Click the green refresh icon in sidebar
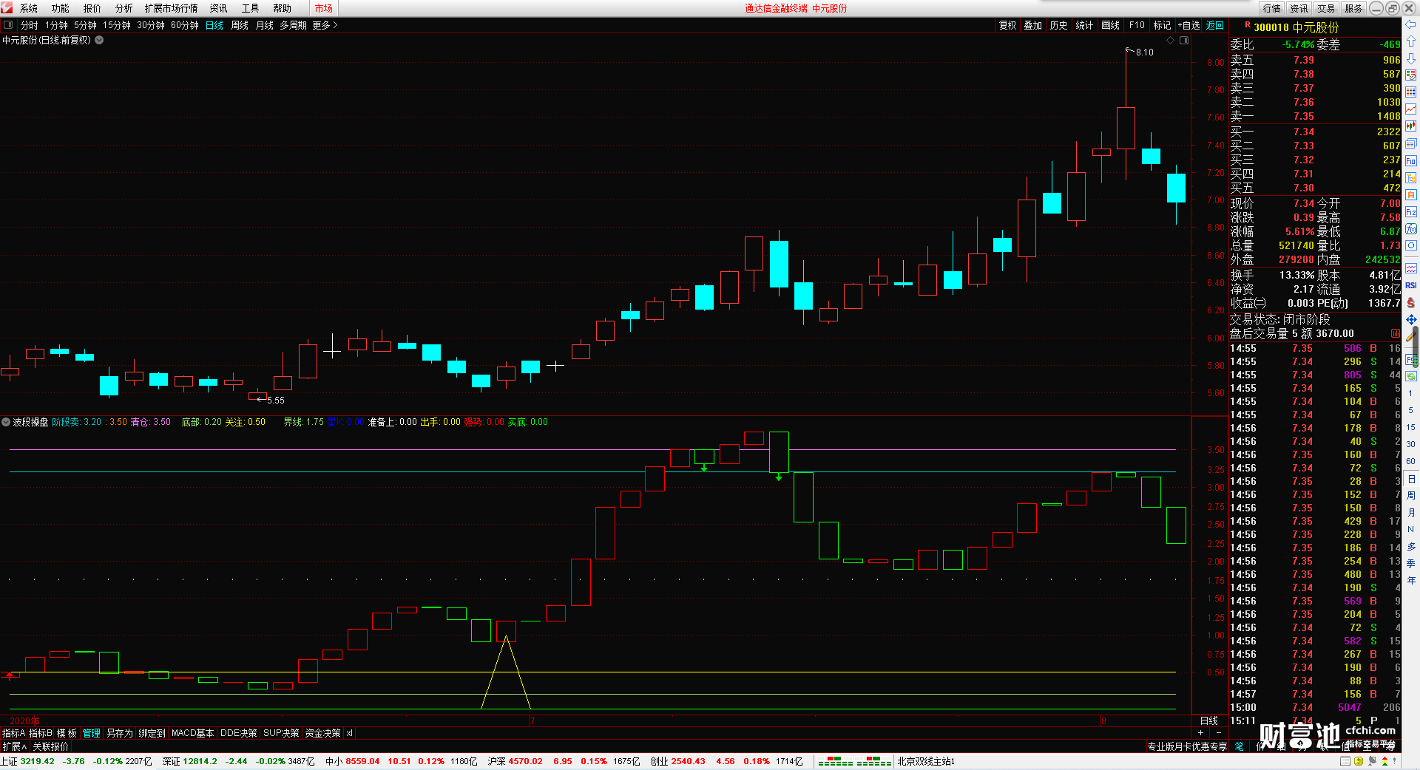1420x770 pixels. click(1411, 376)
